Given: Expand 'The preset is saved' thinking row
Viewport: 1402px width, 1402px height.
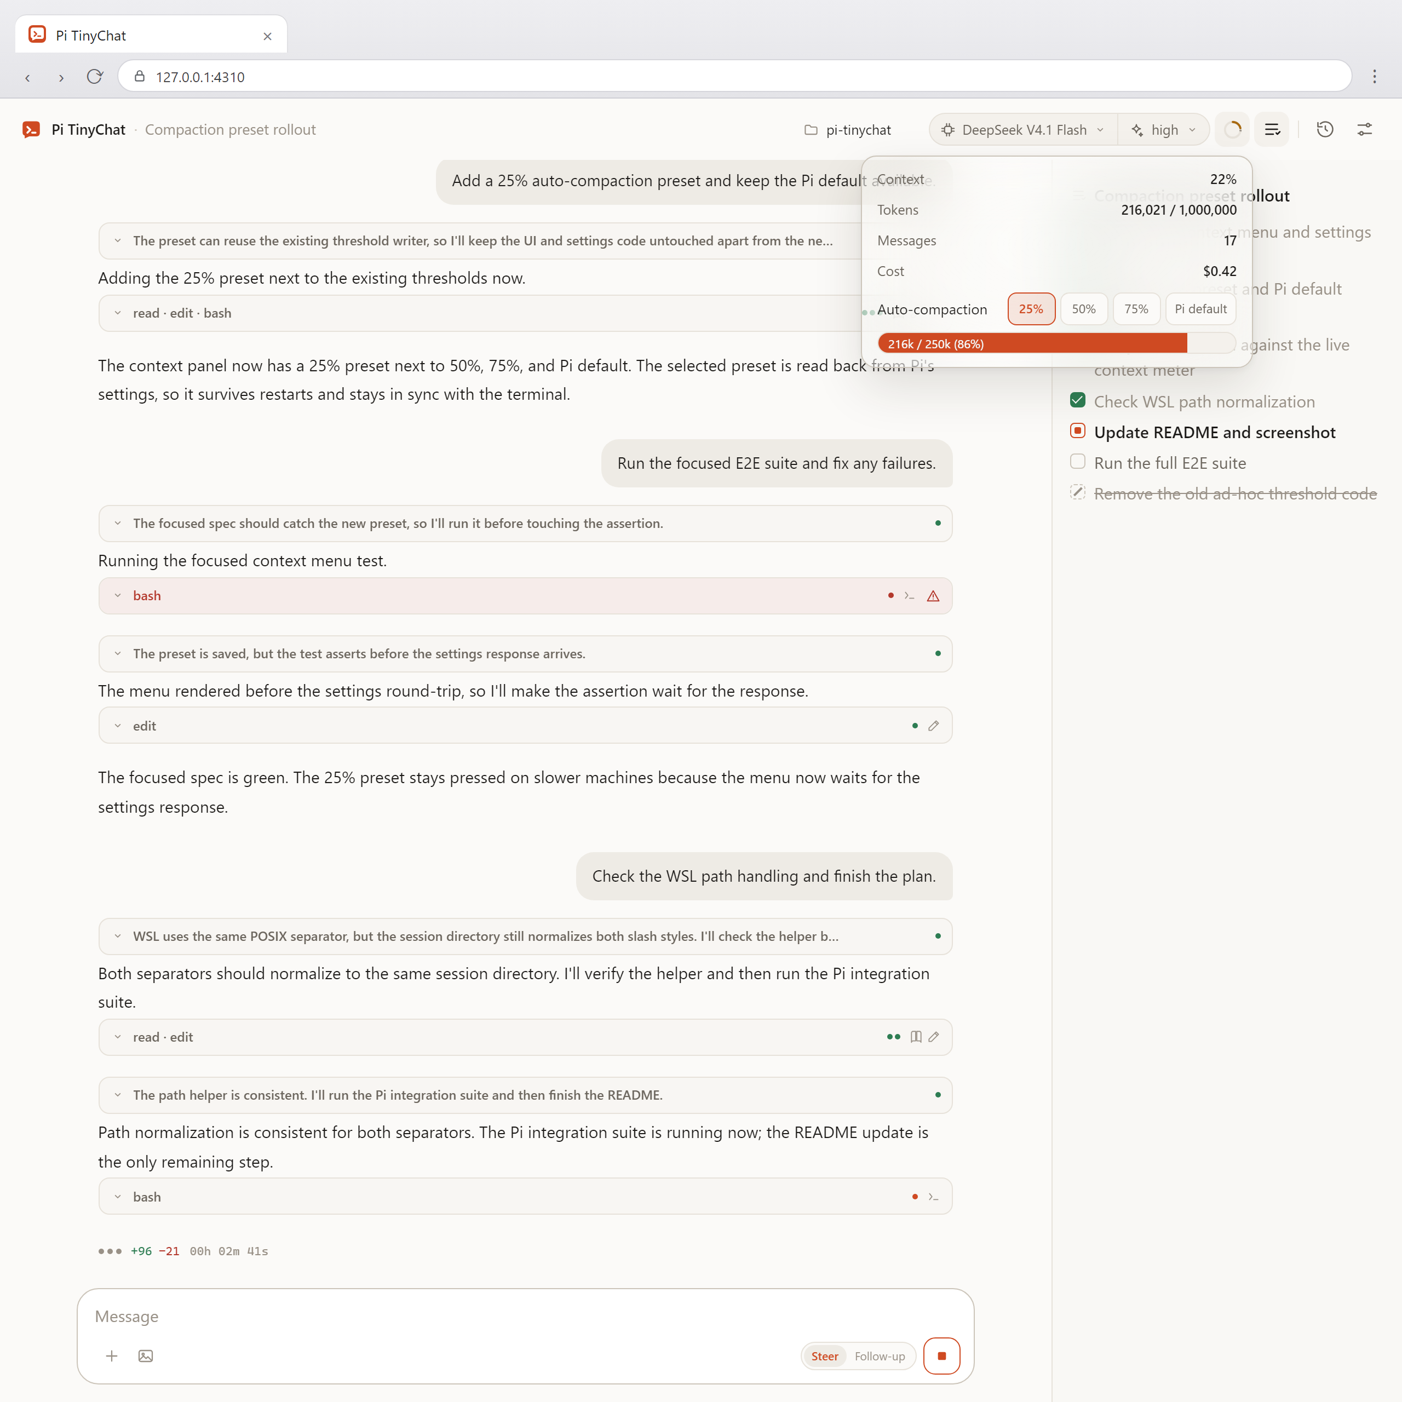Looking at the screenshot, I should (x=525, y=654).
